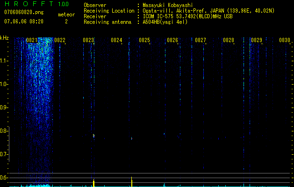Click the 0822 time marker

[x=60, y=40]
